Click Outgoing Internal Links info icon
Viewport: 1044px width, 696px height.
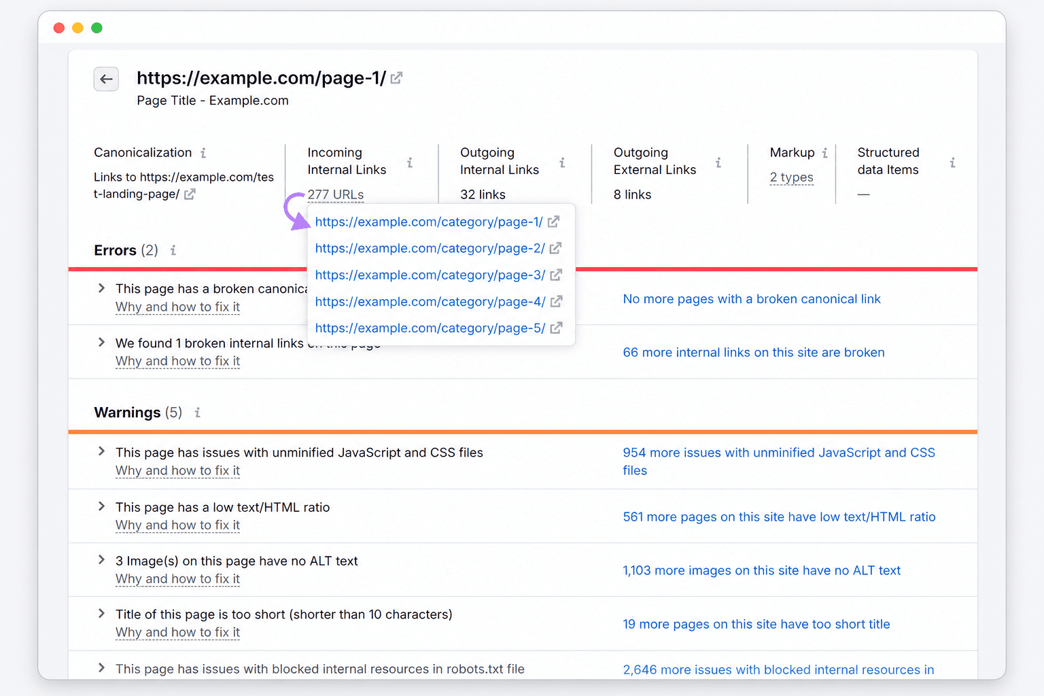click(x=562, y=162)
